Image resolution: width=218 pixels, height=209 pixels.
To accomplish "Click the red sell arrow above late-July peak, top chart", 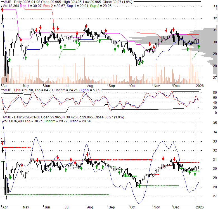I will [86, 26].
